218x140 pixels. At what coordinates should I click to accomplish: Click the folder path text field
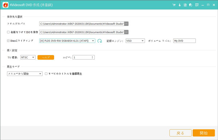click(x=82, y=24)
